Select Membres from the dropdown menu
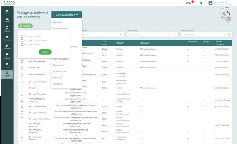Screen dimensions: 237x144 [58, 22]
